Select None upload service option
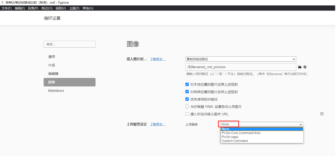The height and width of the screenshot is (157, 336). [x=262, y=129]
